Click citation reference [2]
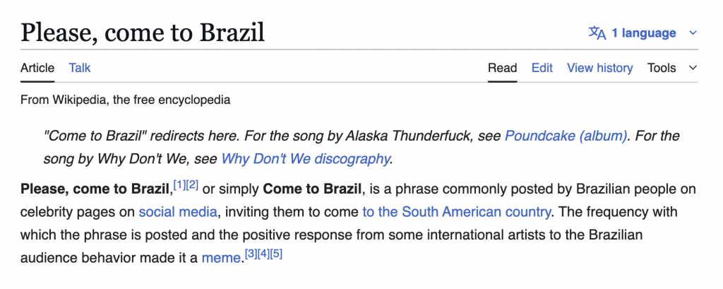Viewport: 723px width, 289px height. coord(192,185)
